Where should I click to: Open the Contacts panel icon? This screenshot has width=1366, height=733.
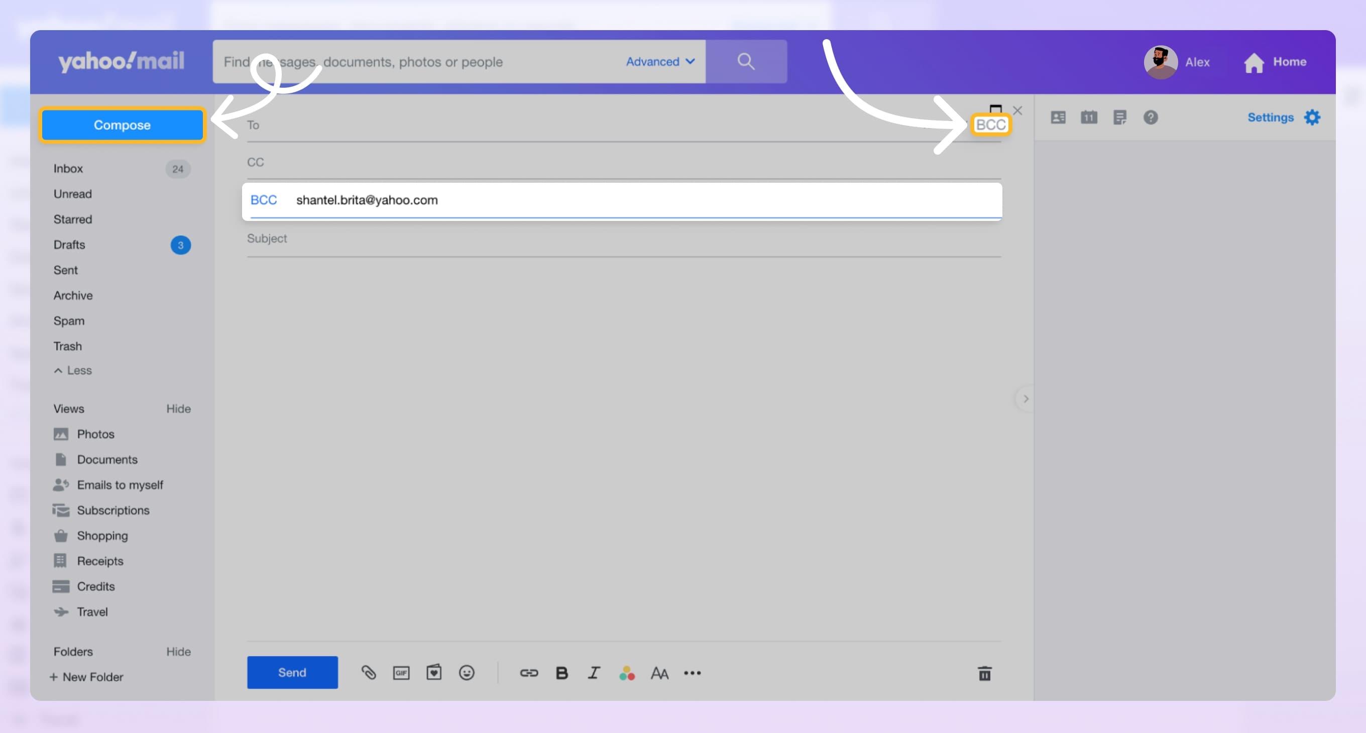(x=1058, y=117)
